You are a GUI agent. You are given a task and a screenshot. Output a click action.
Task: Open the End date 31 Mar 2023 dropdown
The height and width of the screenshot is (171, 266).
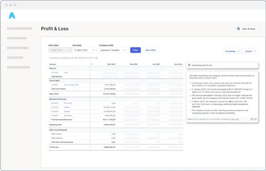point(85,50)
